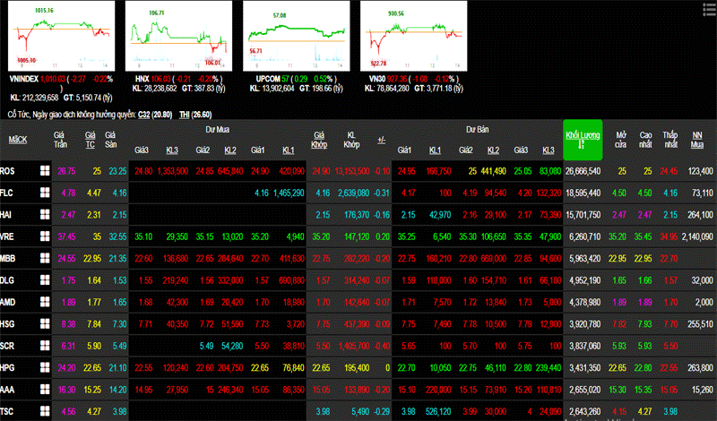This screenshot has width=717, height=421.
Task: Open the grid icon beside SCR
Action: click(x=45, y=346)
